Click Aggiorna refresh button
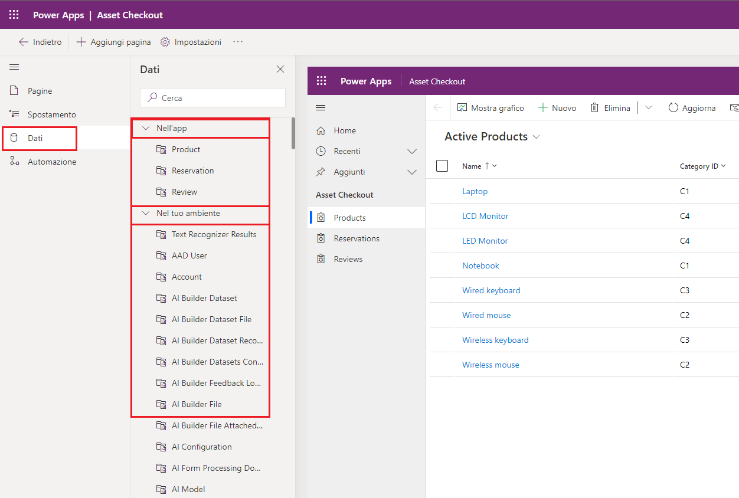This screenshot has width=739, height=498. point(692,108)
